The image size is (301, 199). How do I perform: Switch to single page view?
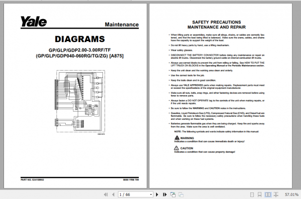pos(252,194)
